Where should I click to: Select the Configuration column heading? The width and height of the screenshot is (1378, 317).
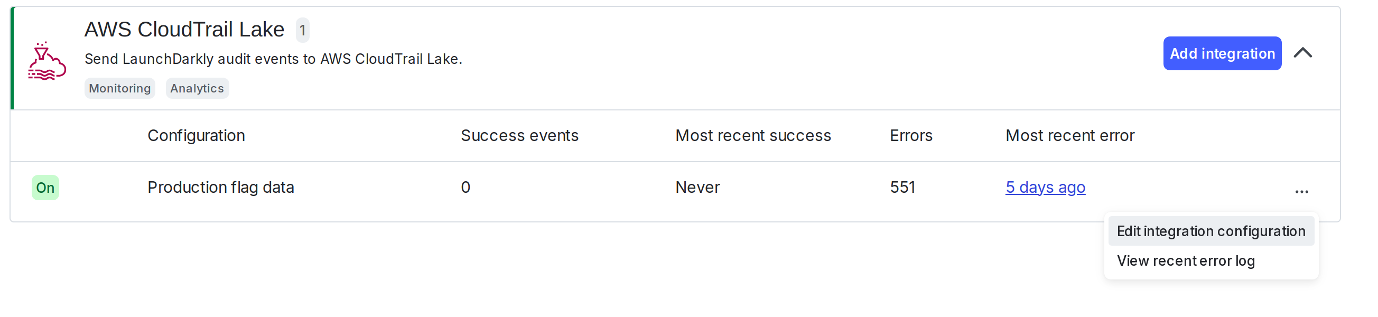196,136
